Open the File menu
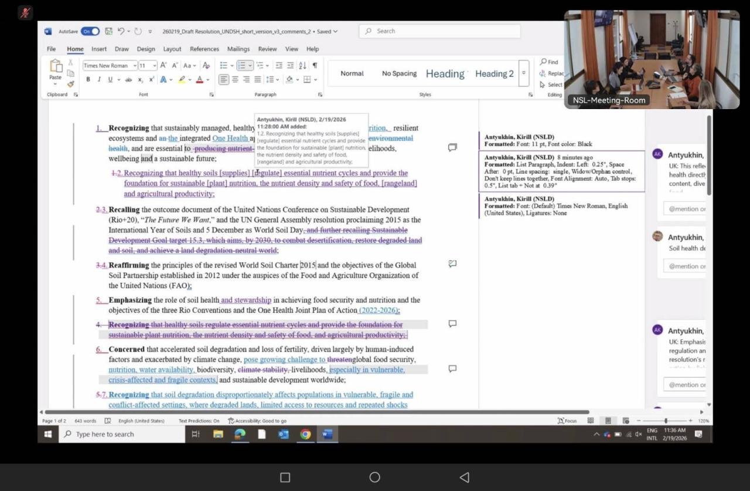 coord(52,49)
